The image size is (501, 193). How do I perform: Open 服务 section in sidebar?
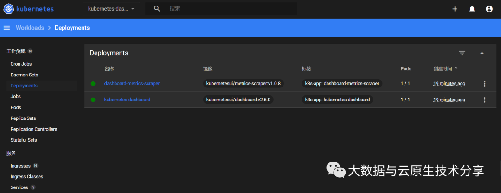(x=11, y=153)
